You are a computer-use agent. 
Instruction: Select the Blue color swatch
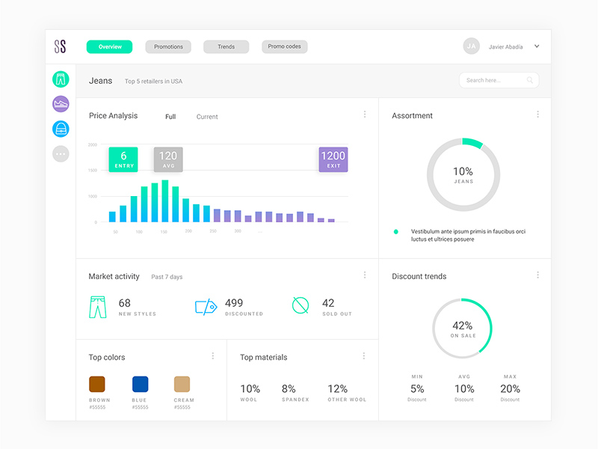tap(139, 384)
